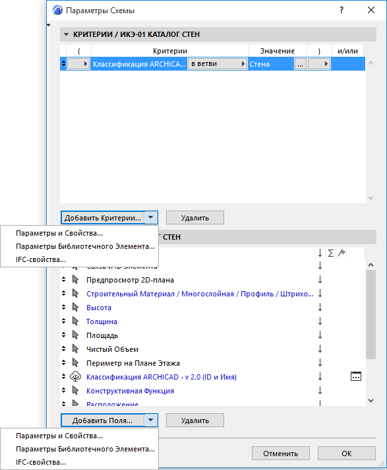Viewport: 387px width, 470px height.
Task: Select the Строительный Материал / Многослойная field
Action: coord(200,294)
